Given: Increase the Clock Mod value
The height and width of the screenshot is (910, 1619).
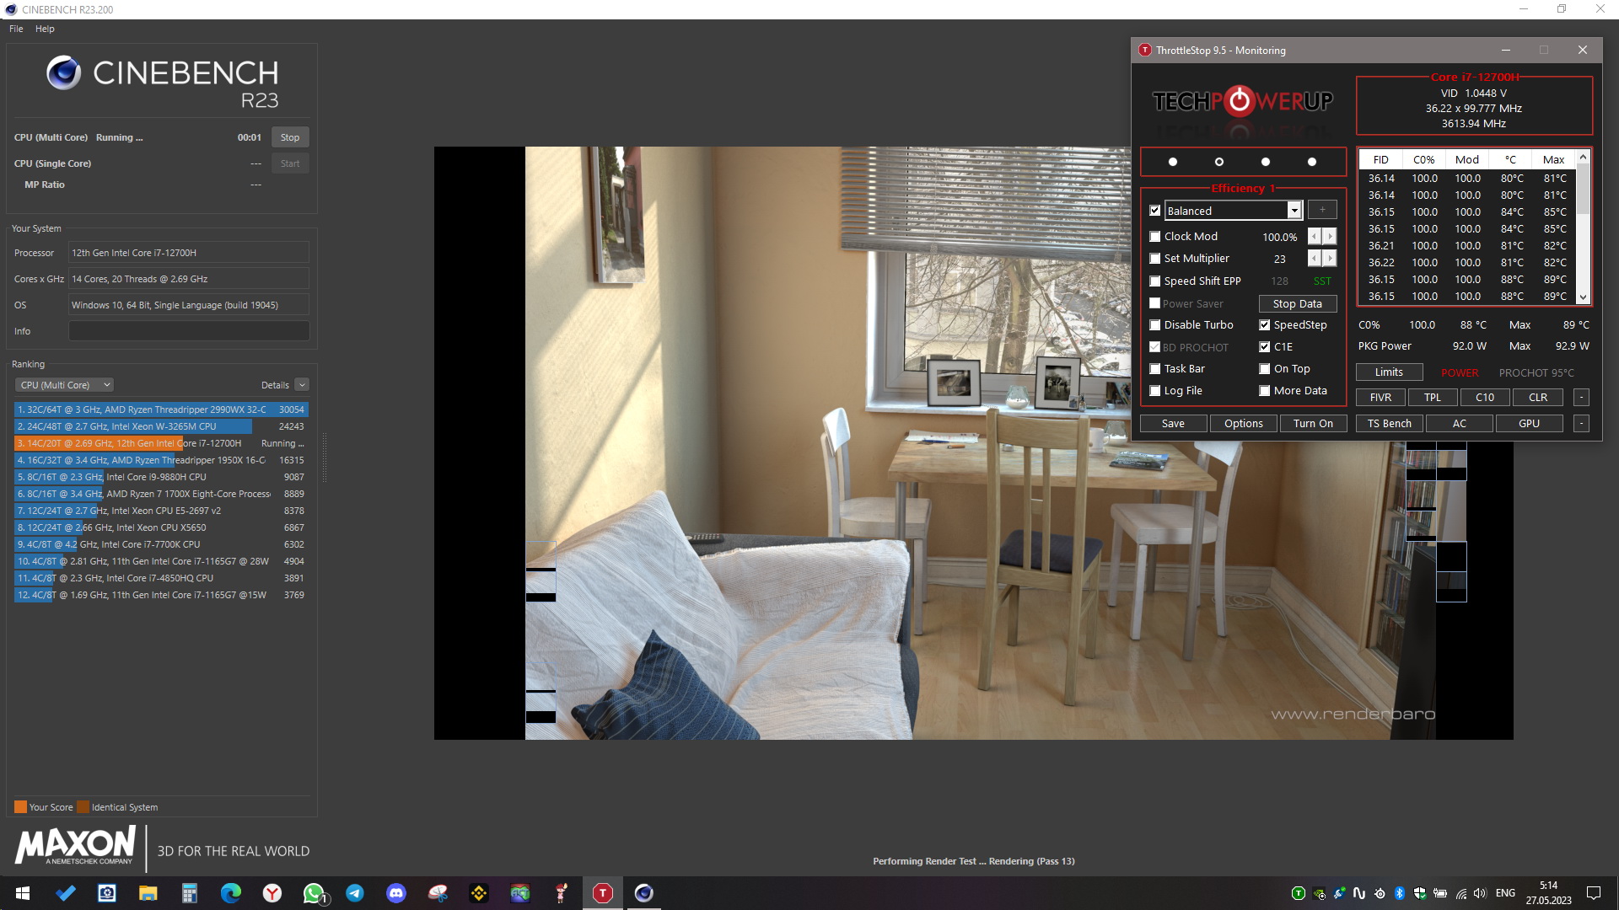Looking at the screenshot, I should pos(1330,237).
